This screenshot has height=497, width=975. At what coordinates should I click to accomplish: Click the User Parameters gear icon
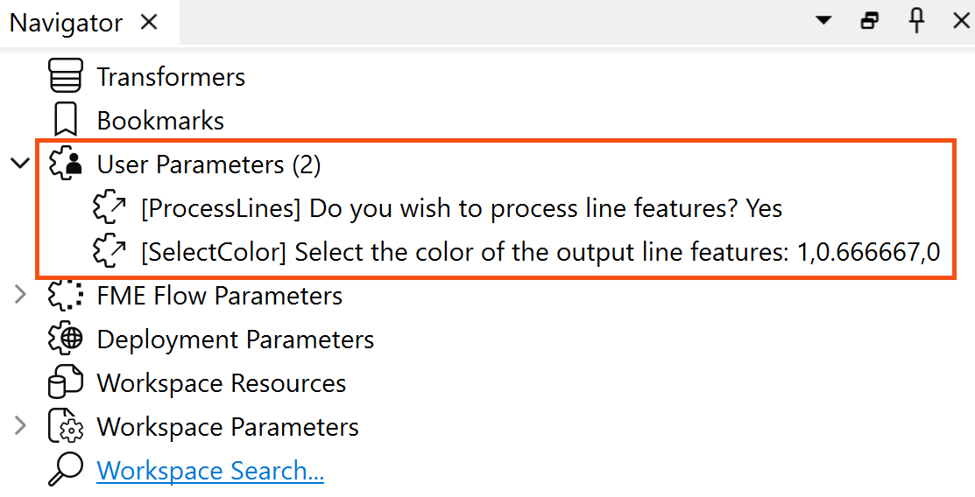coord(66,164)
